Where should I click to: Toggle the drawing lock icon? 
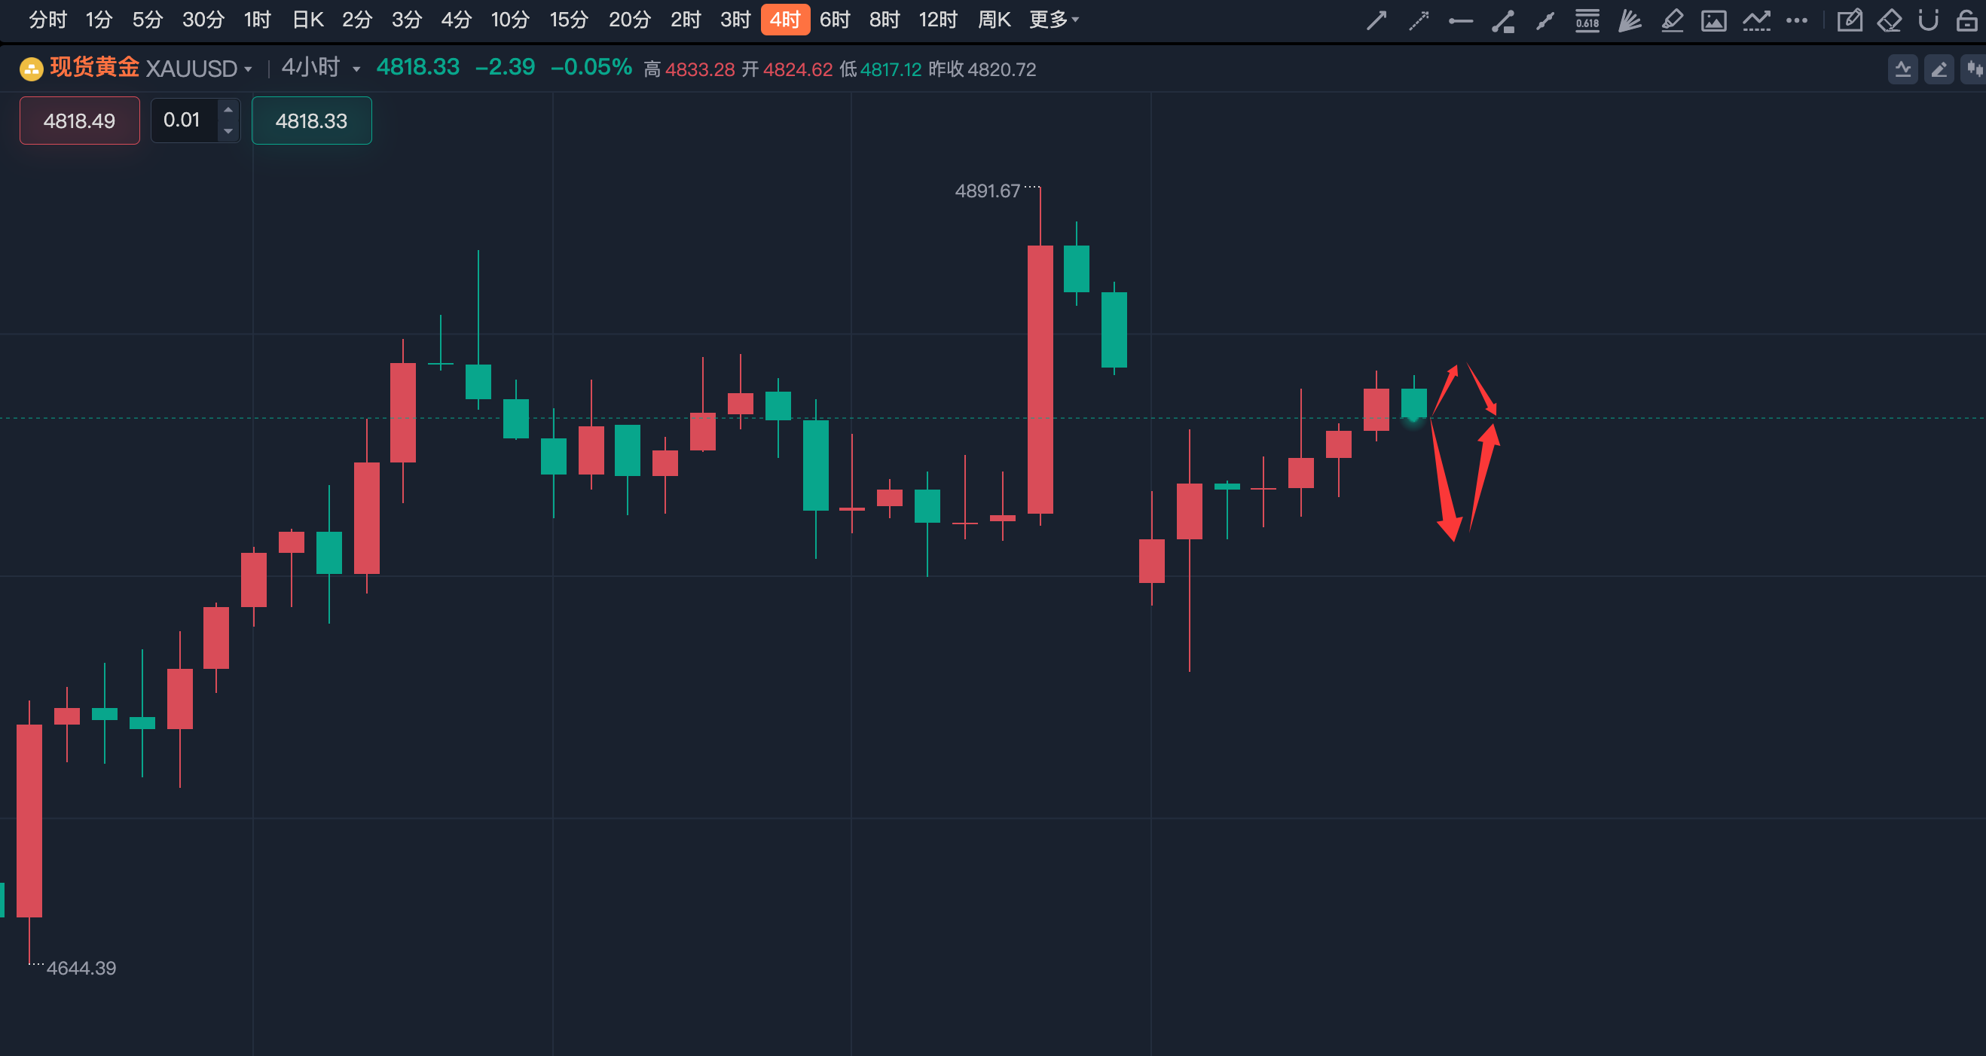[x=1966, y=20]
